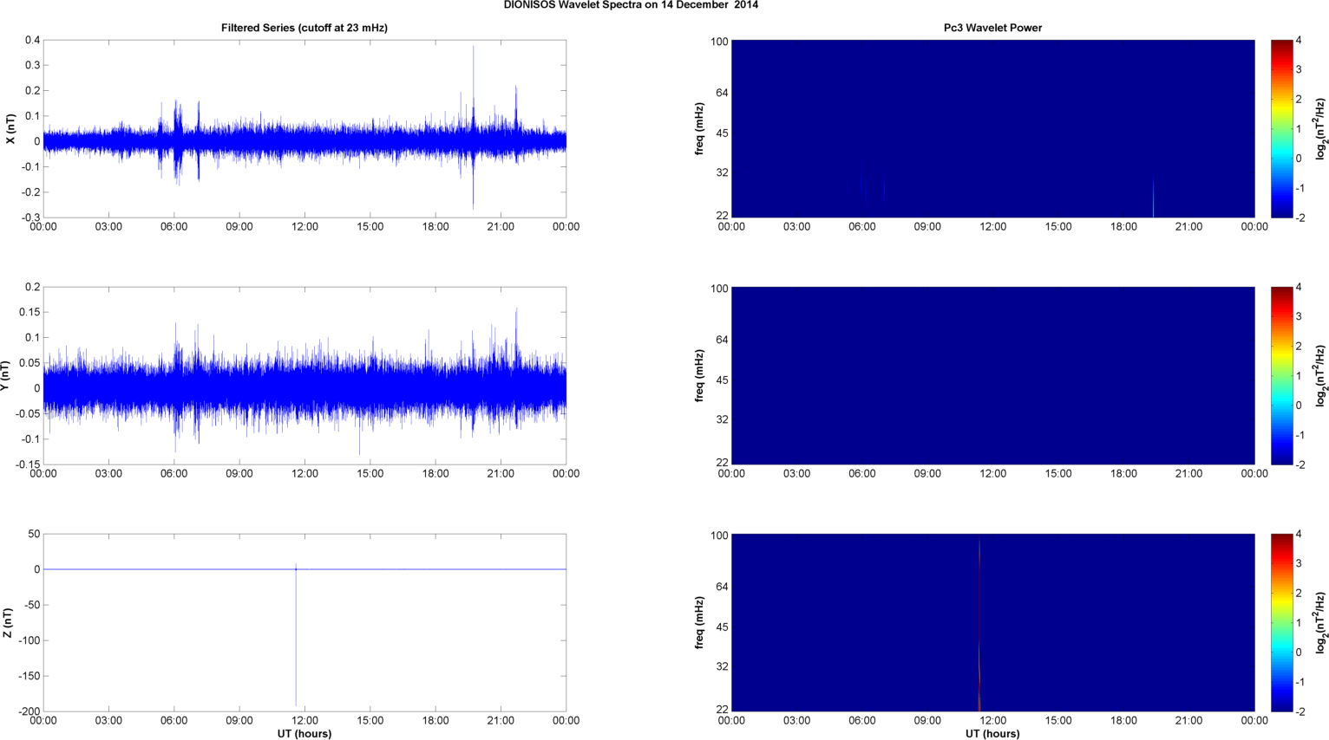Viewport: 1329px width, 740px height.
Task: Click the "-100" tick on Z plot axis
Action: tap(29, 640)
